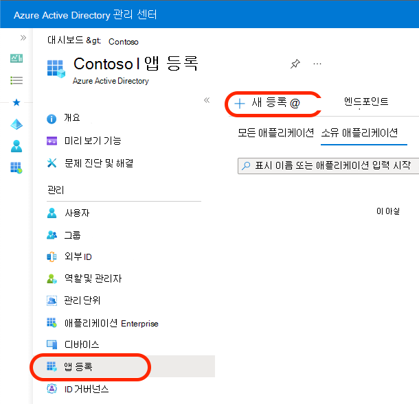Open the users icon in left rail
The image size is (419, 404).
tap(16, 146)
